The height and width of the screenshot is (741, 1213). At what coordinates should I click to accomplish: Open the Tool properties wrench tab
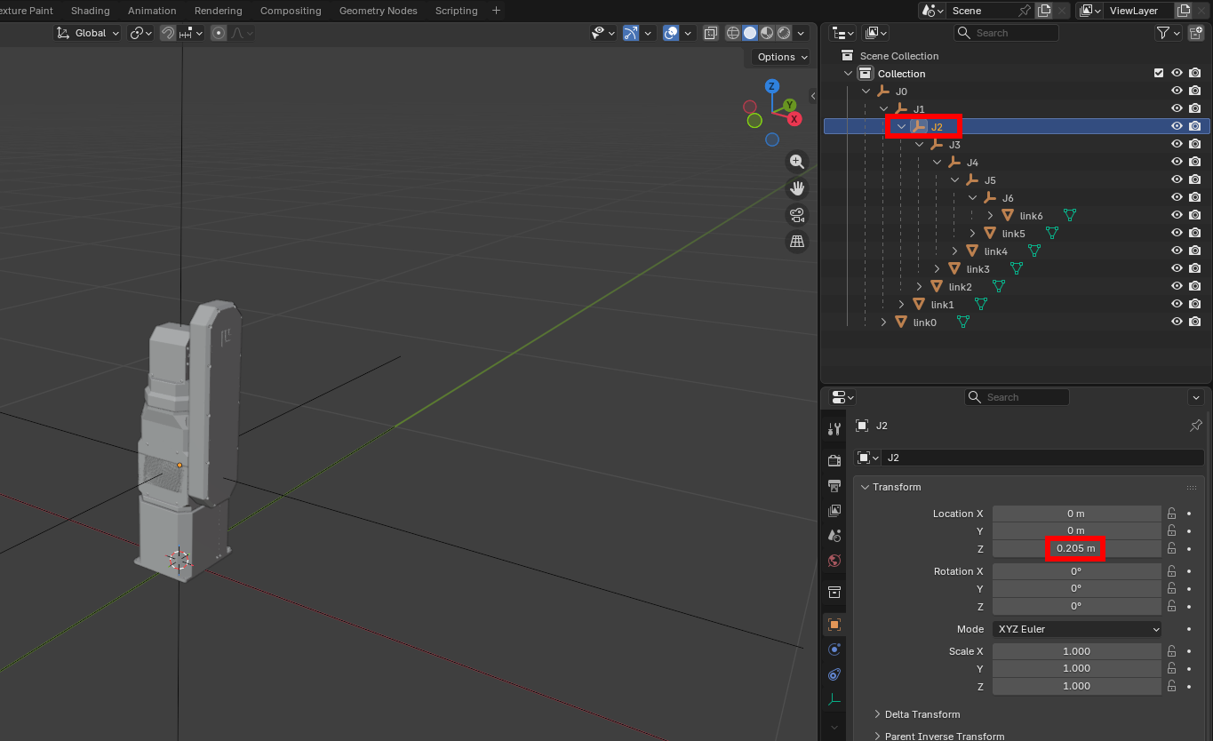point(834,429)
